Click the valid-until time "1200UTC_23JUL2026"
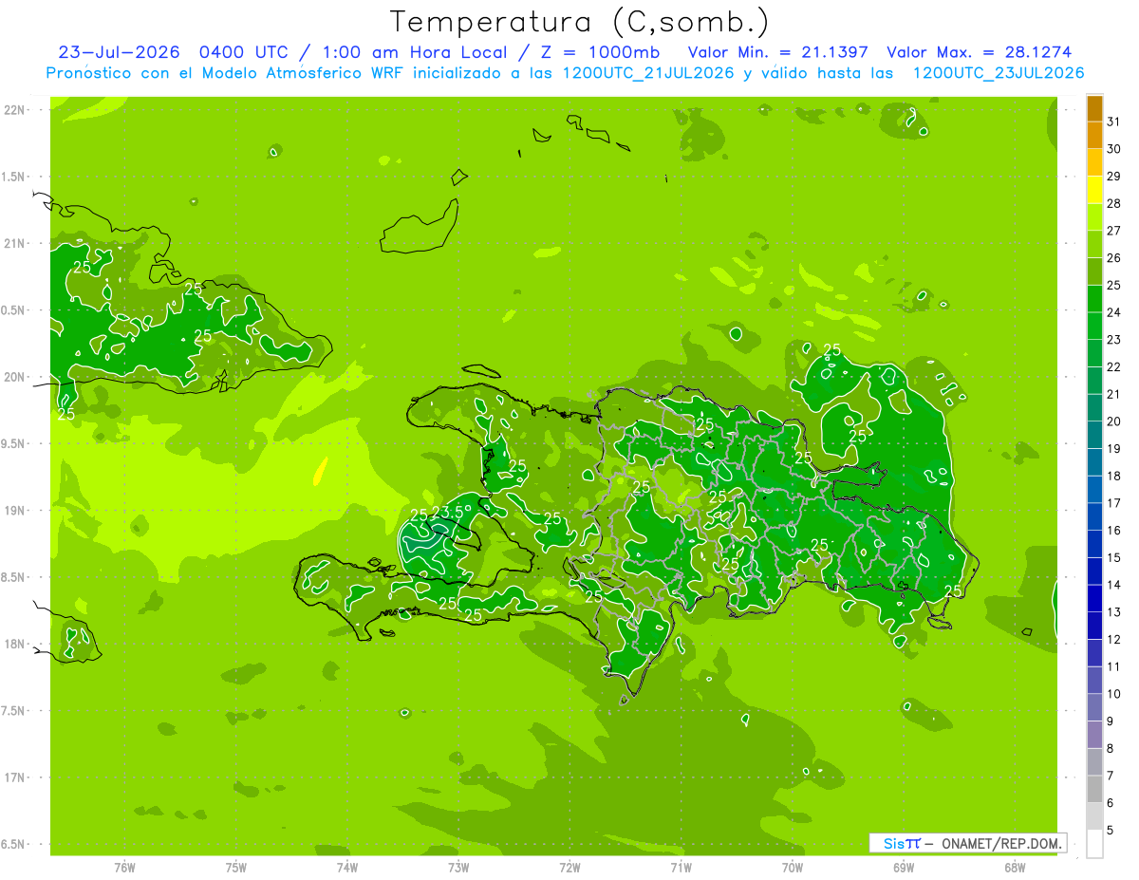 pyautogui.click(x=998, y=73)
